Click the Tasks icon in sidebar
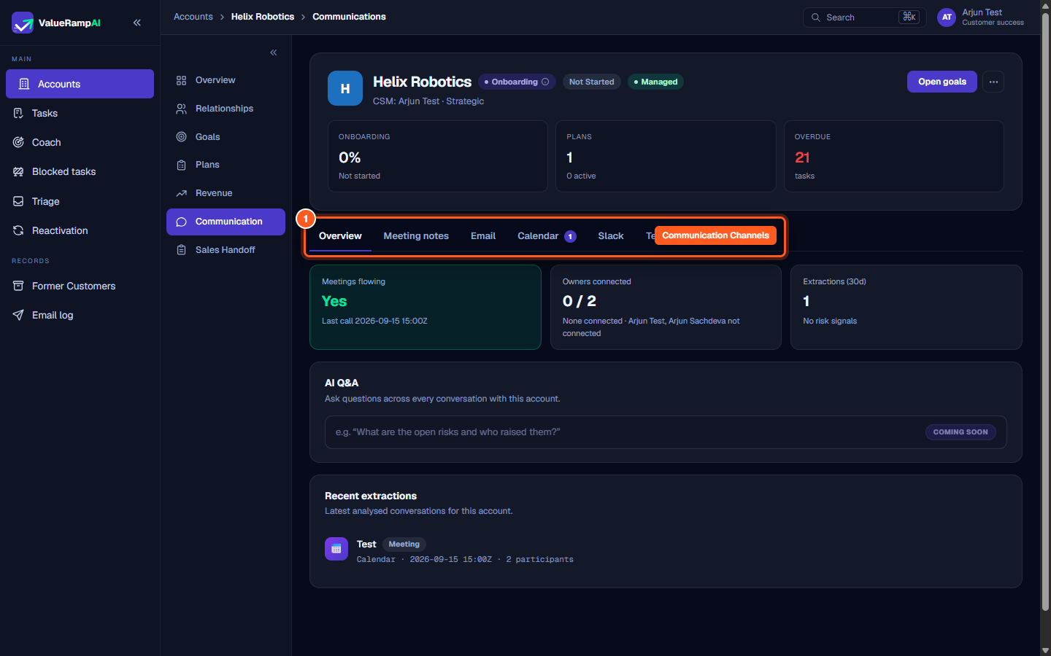Screen dimensions: 1051x656 (x=18, y=113)
